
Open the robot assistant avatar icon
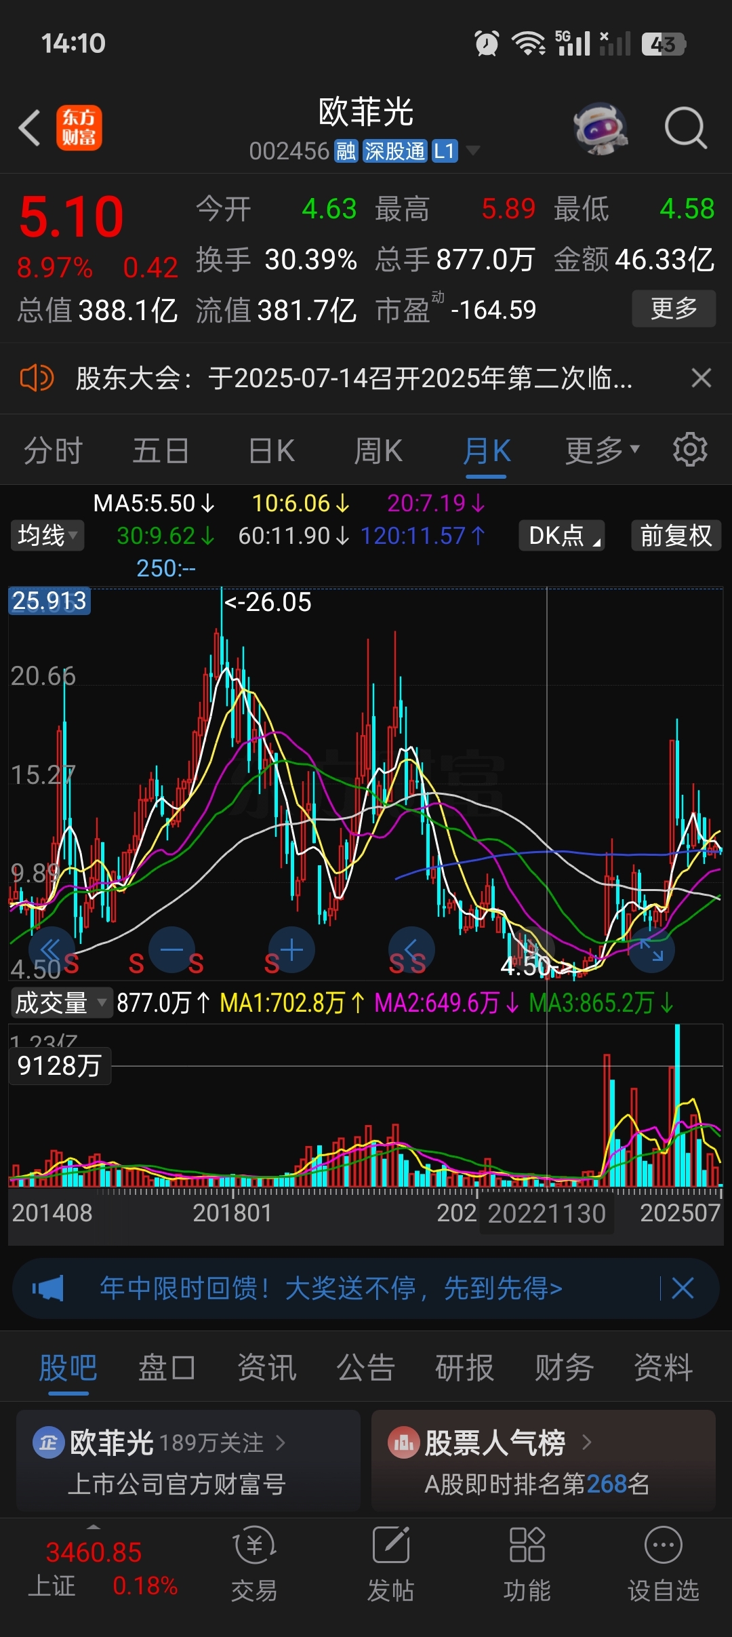coord(601,127)
